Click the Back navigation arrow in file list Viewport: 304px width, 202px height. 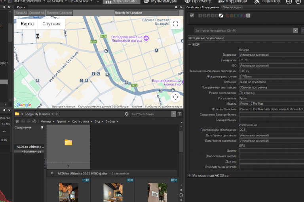tap(23, 121)
